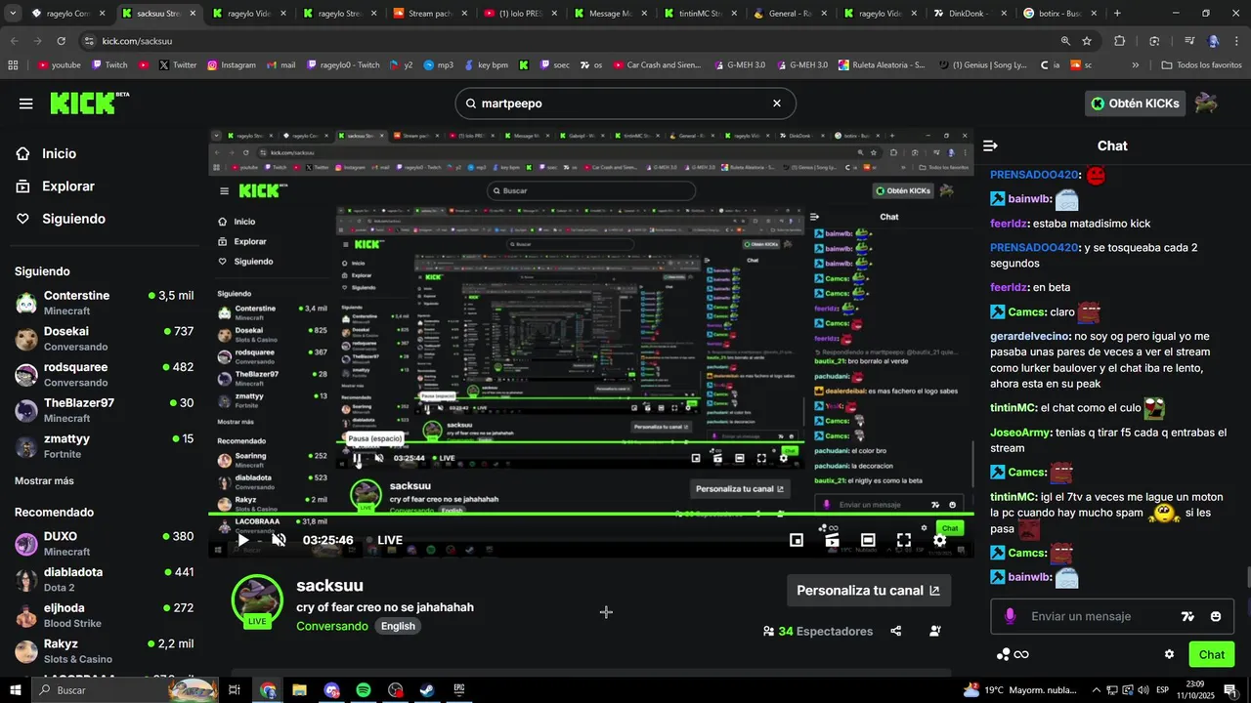
Task: Switch to the tintinMC browser tab
Action: pyautogui.click(x=700, y=14)
